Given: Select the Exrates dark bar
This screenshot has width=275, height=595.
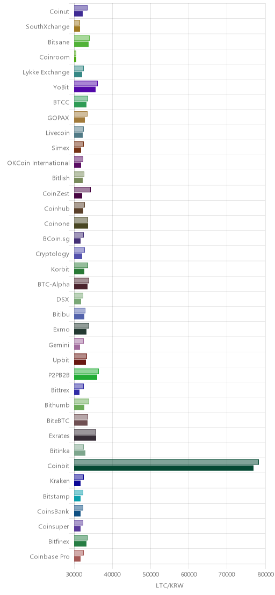Looking at the screenshot, I should [85, 438].
